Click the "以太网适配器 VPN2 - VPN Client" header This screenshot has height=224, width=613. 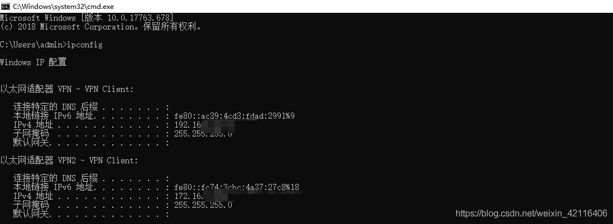pyautogui.click(x=69, y=160)
